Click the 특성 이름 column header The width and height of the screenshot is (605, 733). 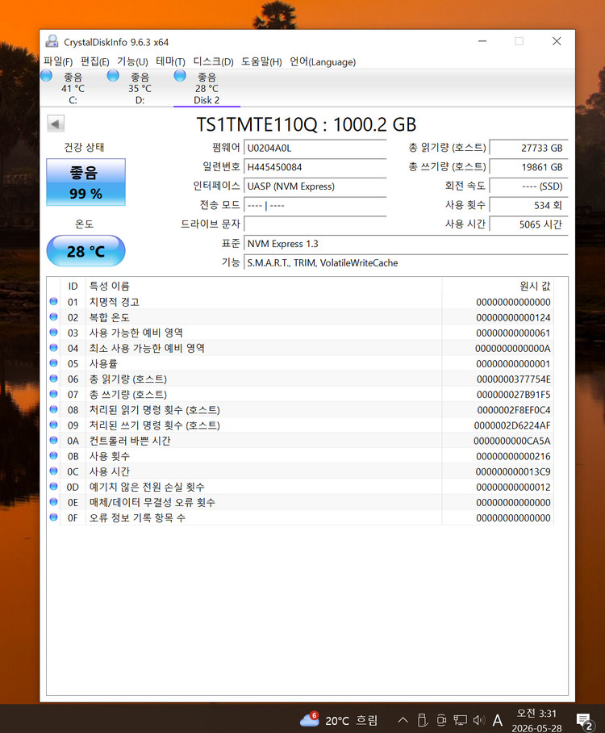[x=264, y=286]
